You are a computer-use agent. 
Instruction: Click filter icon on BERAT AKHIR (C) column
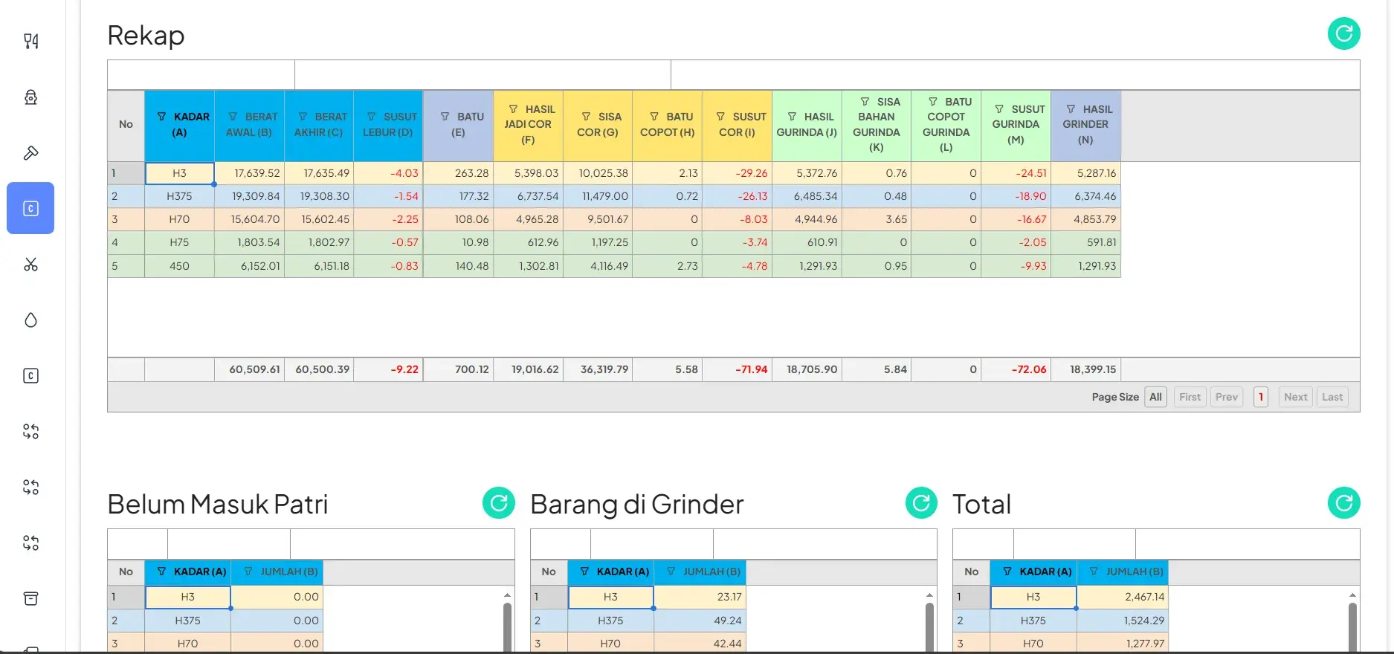click(x=303, y=117)
